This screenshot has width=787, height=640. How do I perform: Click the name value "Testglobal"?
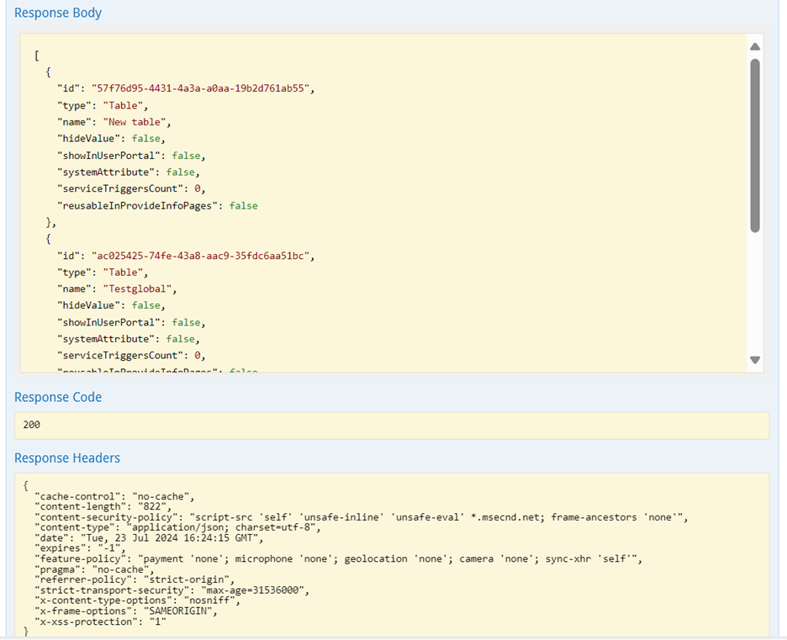point(138,289)
